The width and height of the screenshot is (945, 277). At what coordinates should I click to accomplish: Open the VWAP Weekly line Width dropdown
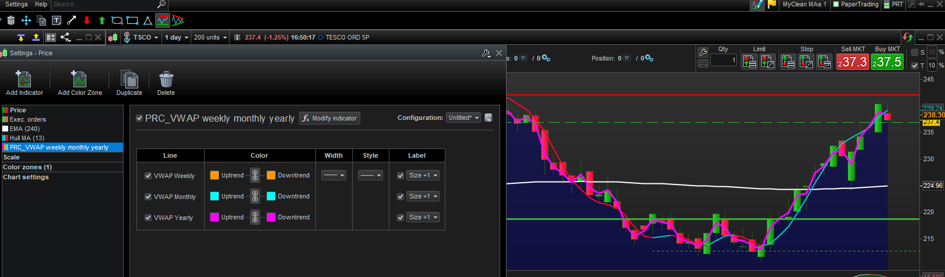tap(333, 175)
